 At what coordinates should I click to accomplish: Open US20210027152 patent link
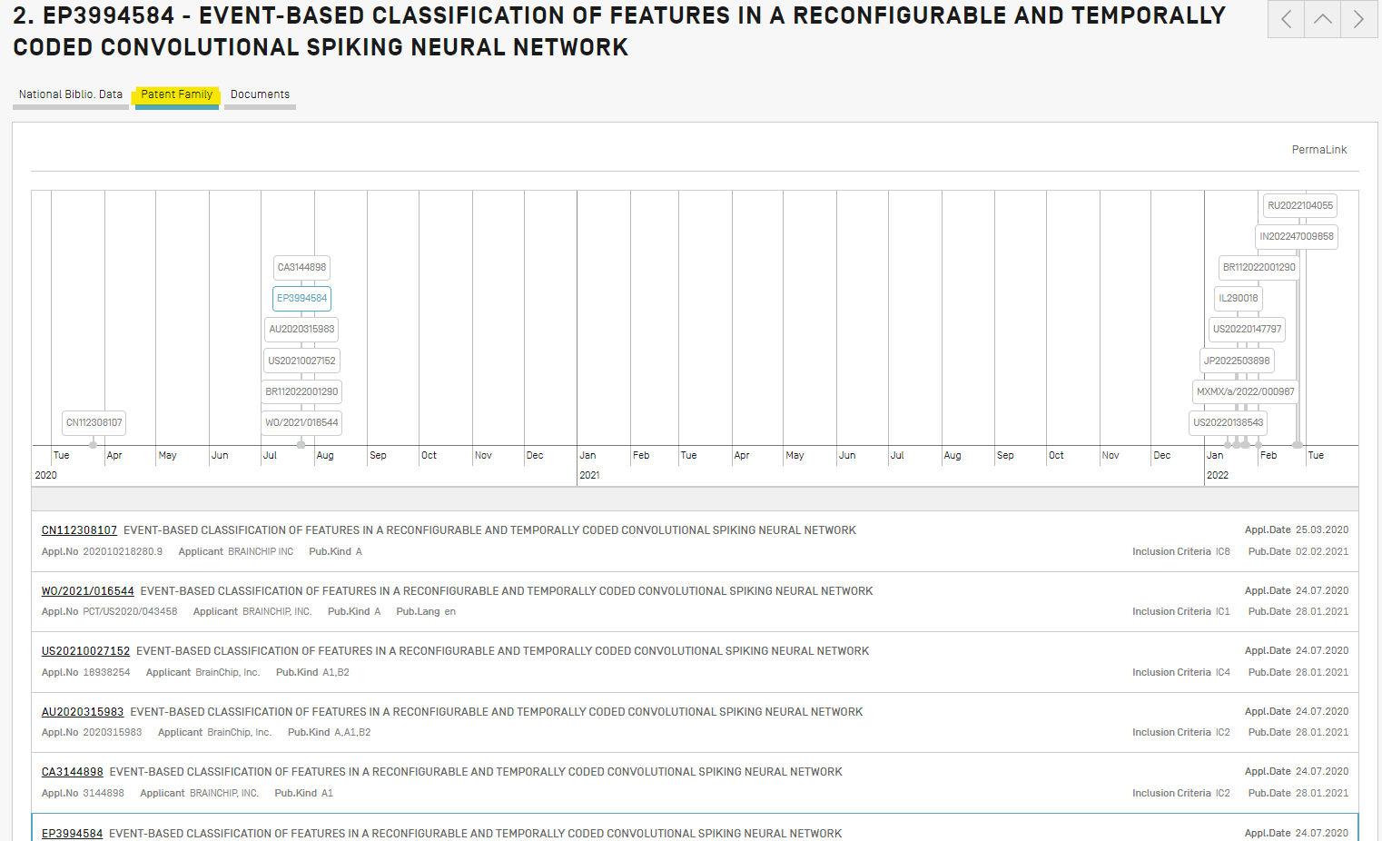pos(86,651)
